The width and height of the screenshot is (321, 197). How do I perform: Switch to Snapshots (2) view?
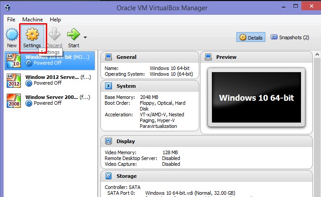point(290,37)
